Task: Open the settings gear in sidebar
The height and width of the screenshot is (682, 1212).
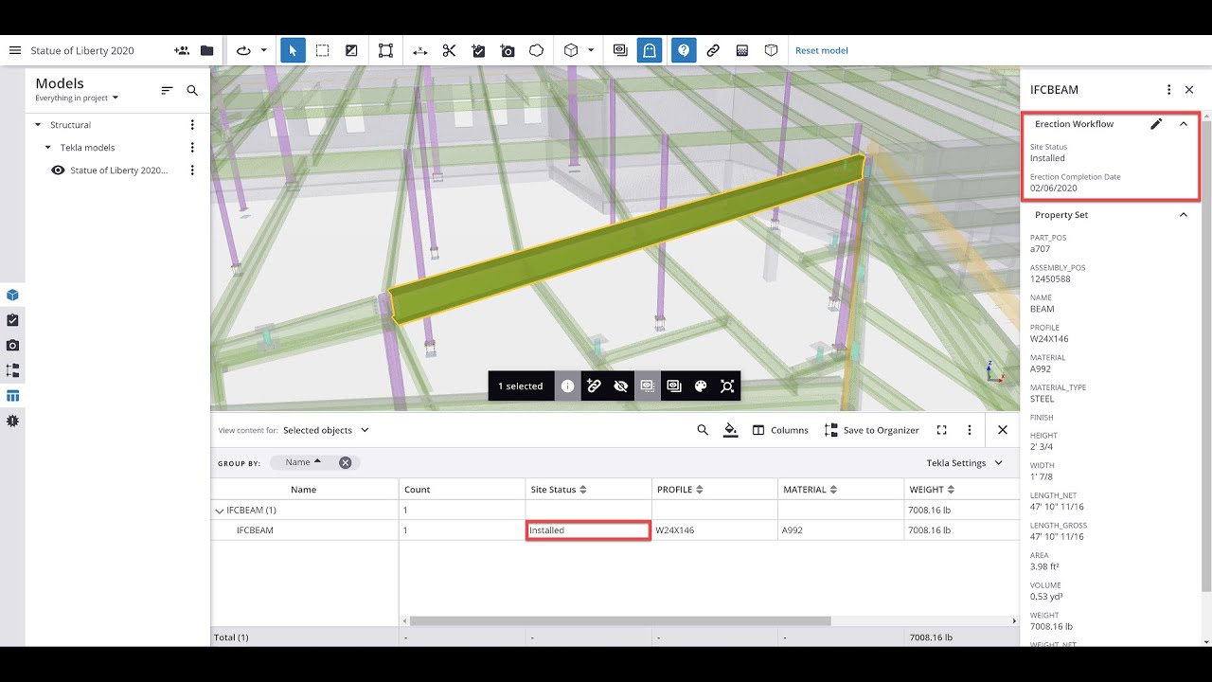Action: [12, 421]
